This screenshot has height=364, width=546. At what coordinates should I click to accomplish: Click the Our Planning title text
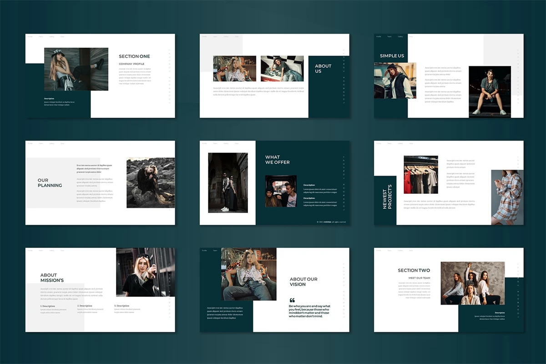coord(50,183)
